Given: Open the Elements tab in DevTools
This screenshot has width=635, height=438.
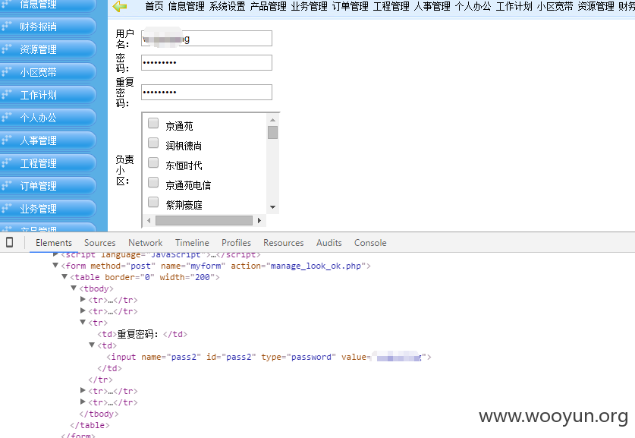Looking at the screenshot, I should (x=53, y=243).
